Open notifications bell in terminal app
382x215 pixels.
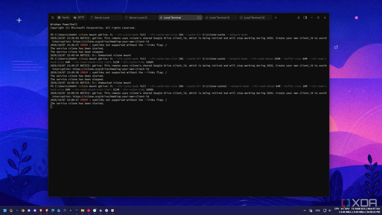[298, 17]
